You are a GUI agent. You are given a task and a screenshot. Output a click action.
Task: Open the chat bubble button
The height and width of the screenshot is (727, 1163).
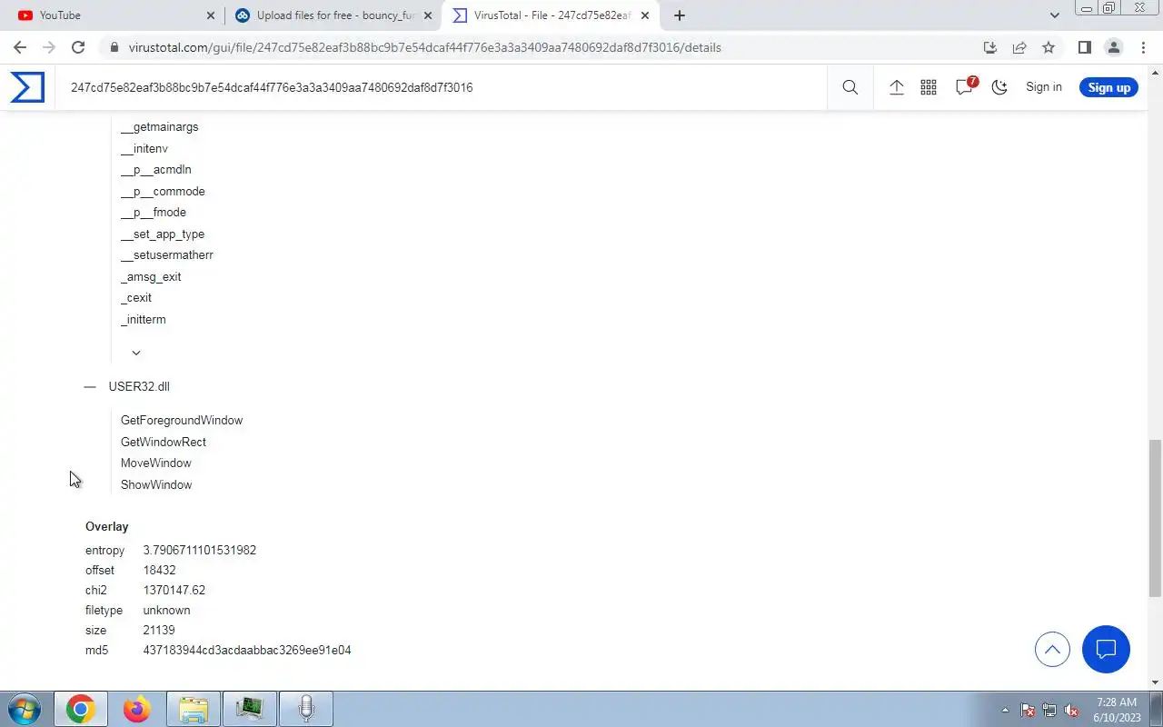coord(1106,649)
